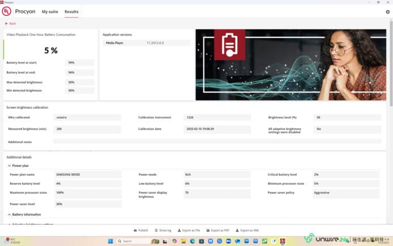
Task: Click the Back arrow icon
Action: 6,24
